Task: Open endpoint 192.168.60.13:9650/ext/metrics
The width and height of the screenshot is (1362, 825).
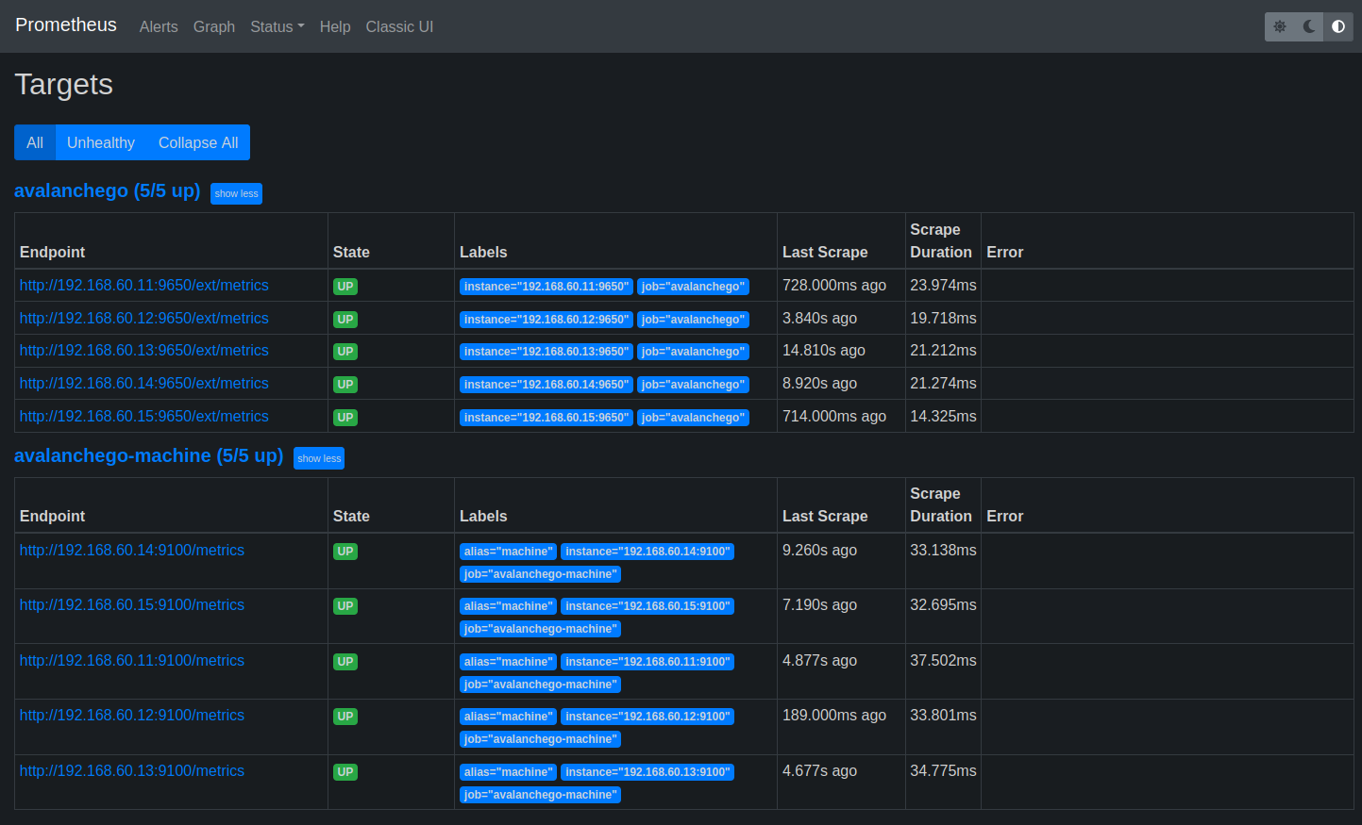Action: pyautogui.click(x=144, y=351)
